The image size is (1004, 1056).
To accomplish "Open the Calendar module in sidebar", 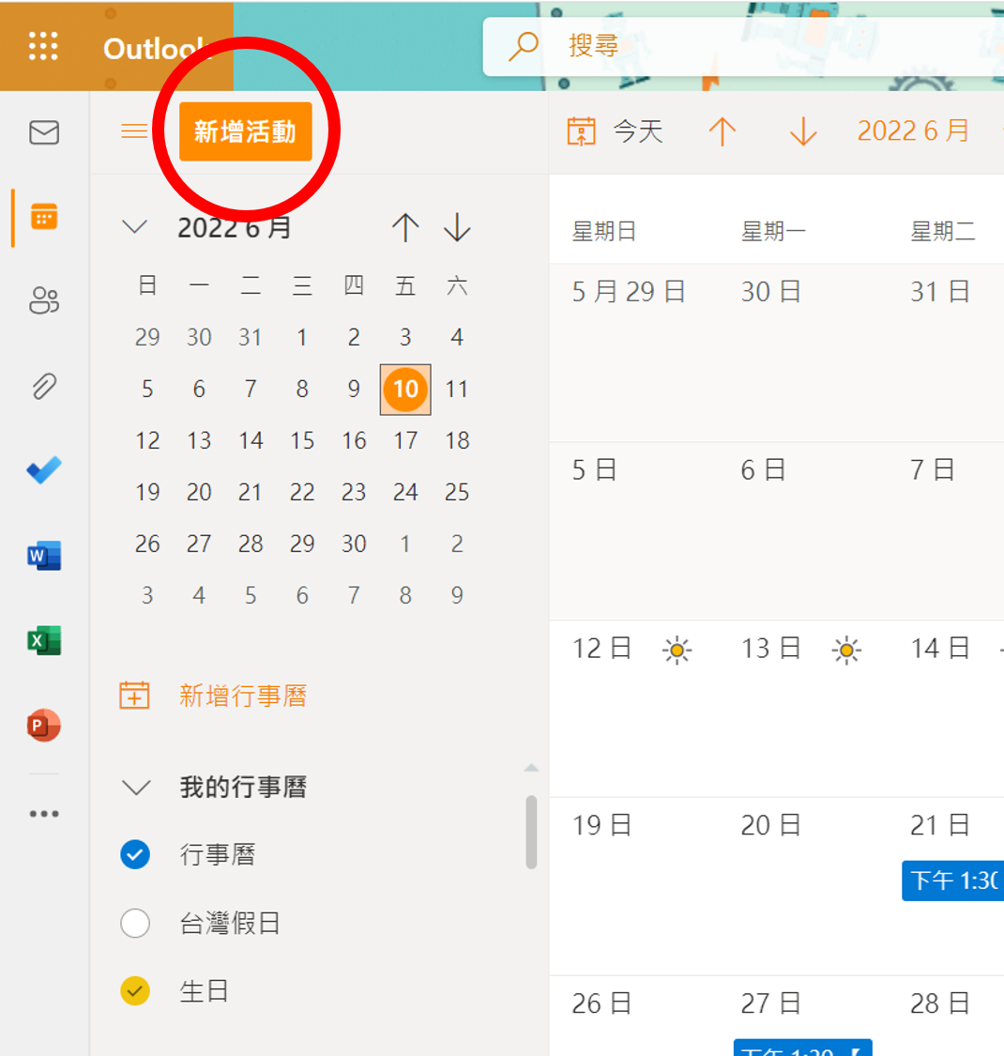I will [x=44, y=217].
